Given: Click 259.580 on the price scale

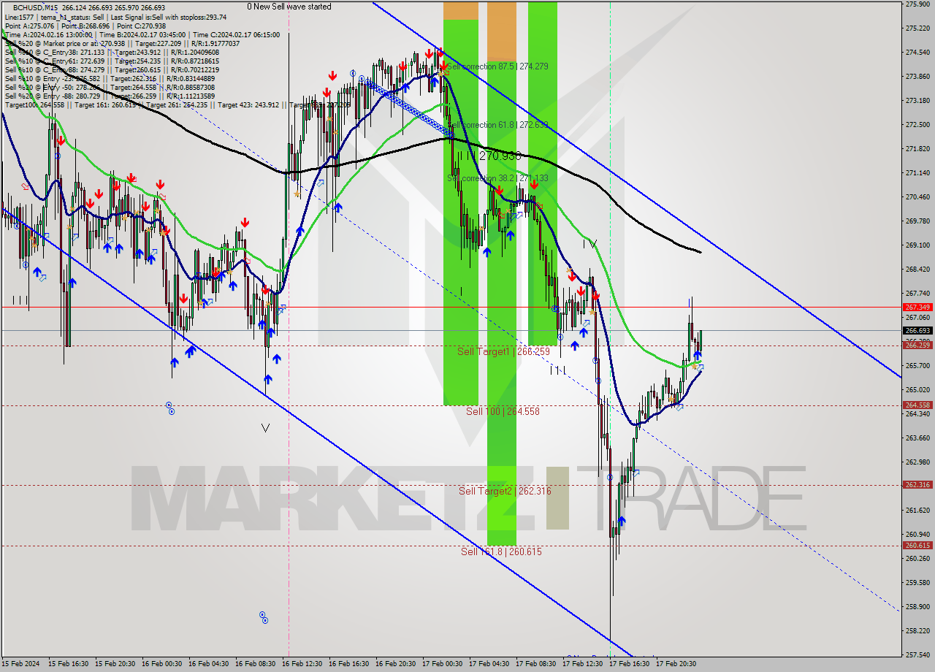Looking at the screenshot, I should click(917, 583).
